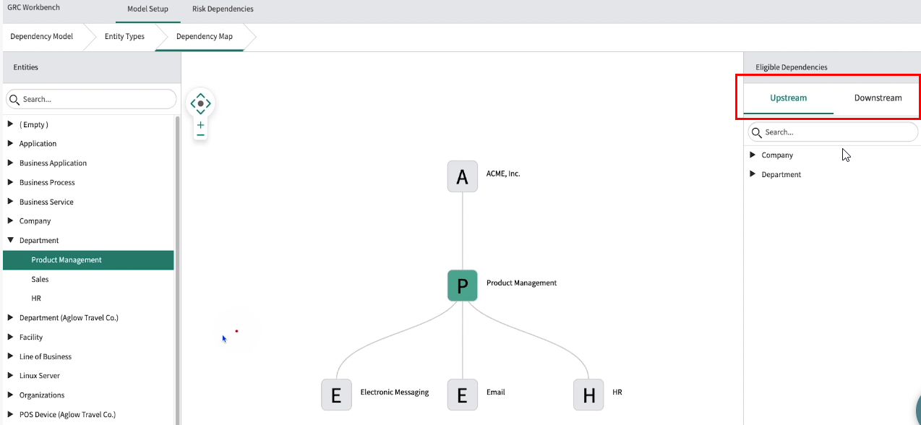Select the Product Management node in map

pos(463,286)
